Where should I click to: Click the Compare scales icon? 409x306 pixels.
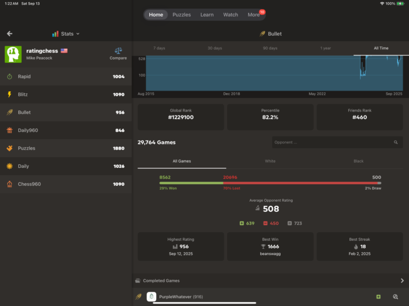pyautogui.click(x=118, y=50)
